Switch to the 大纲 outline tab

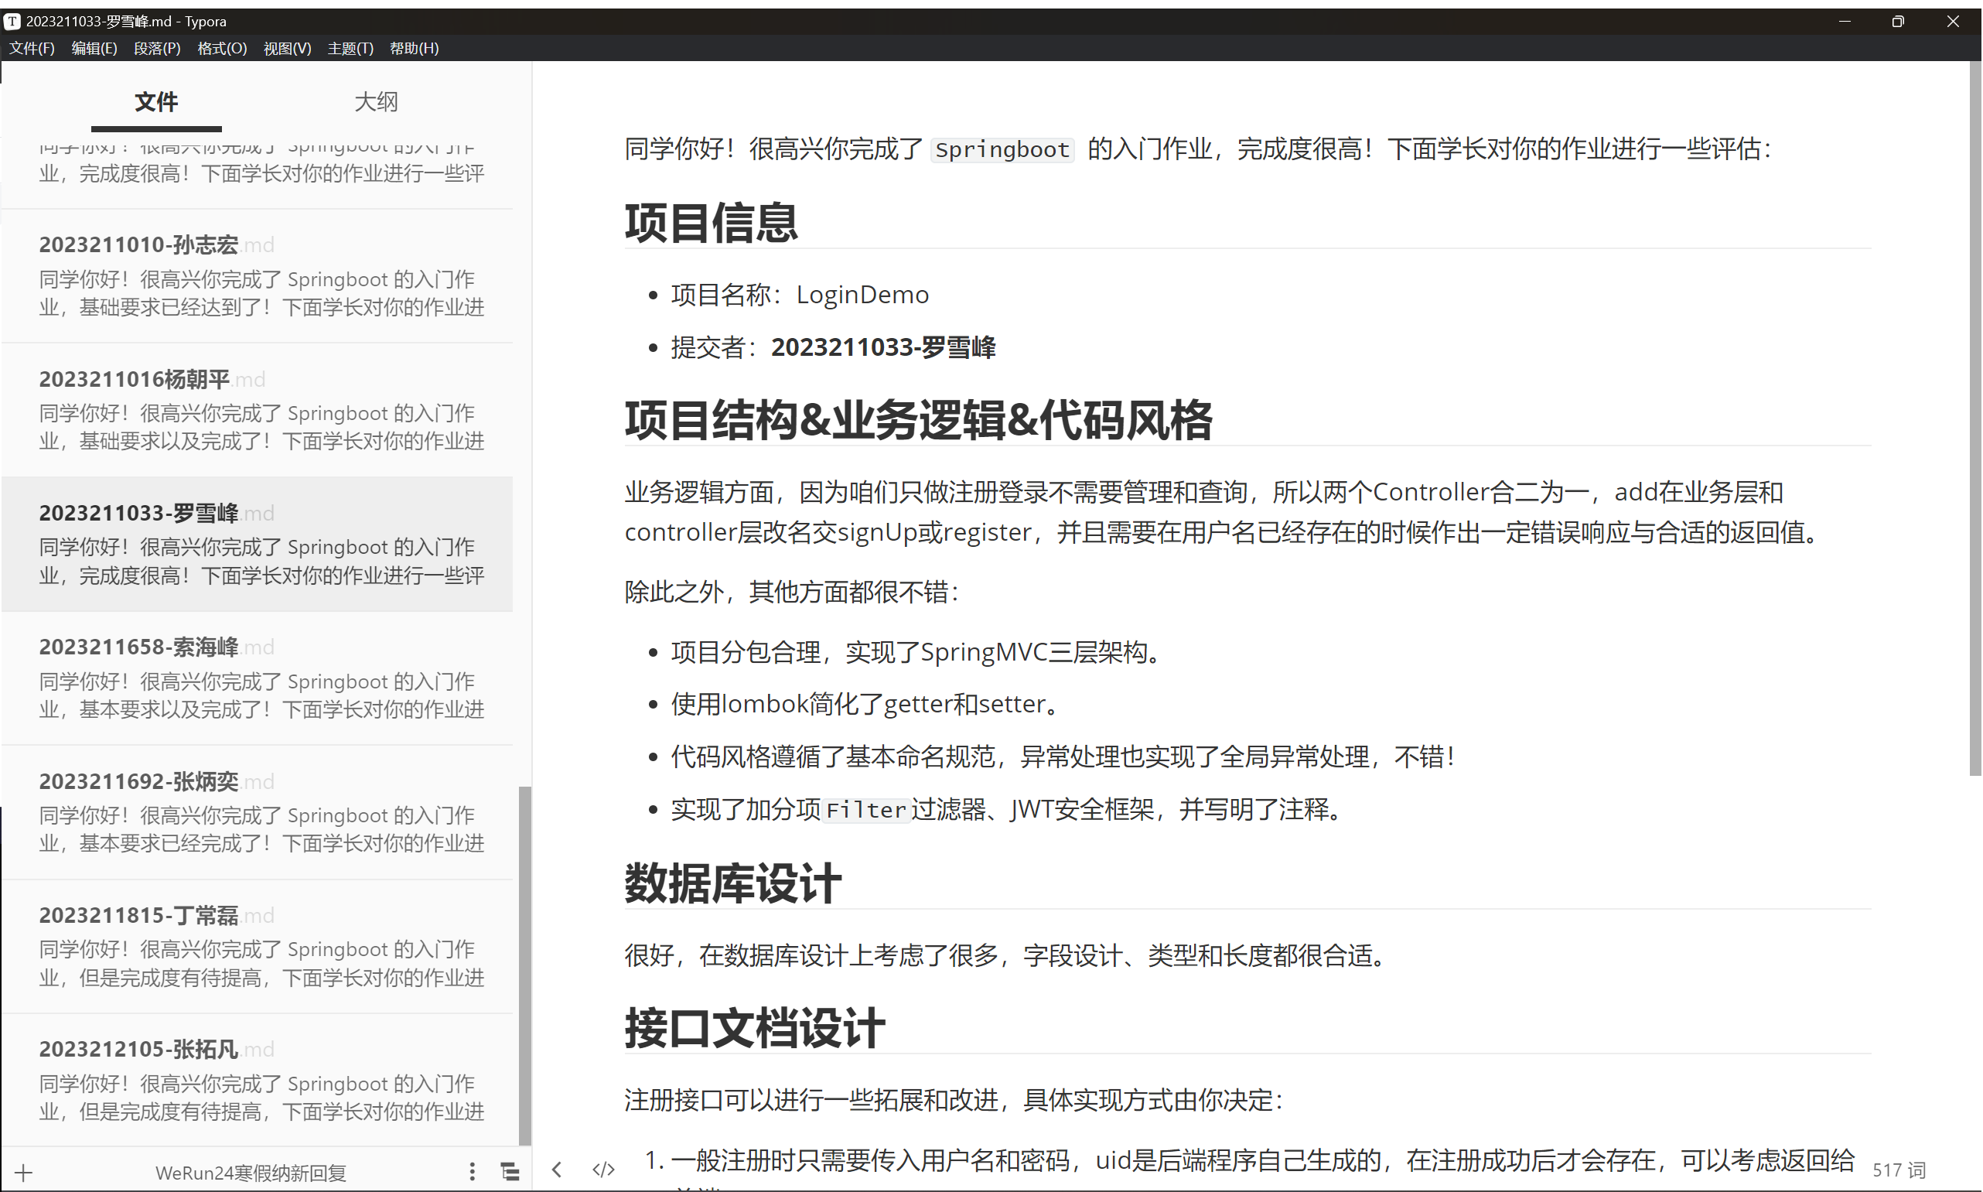coord(376,102)
